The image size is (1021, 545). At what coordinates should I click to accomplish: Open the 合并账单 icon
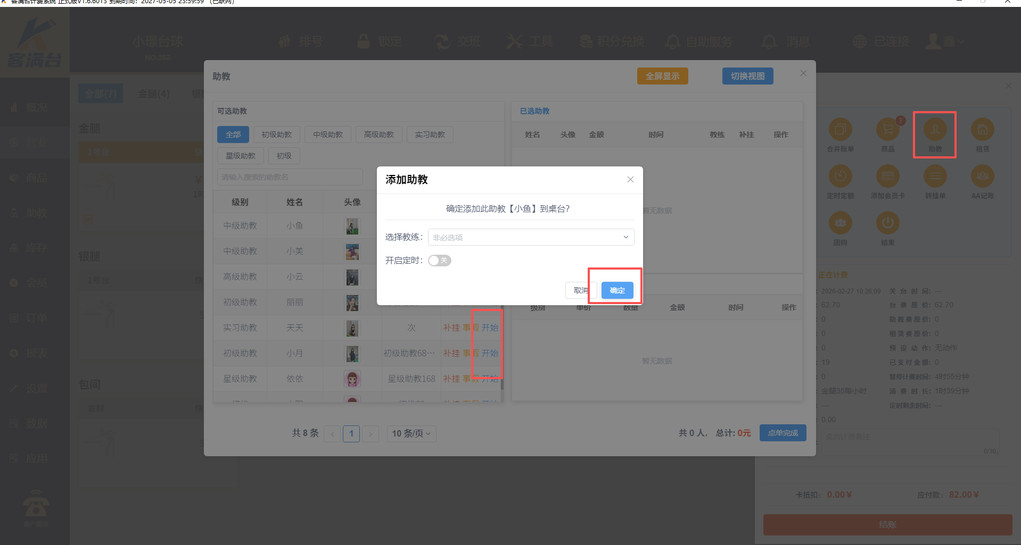tap(840, 130)
